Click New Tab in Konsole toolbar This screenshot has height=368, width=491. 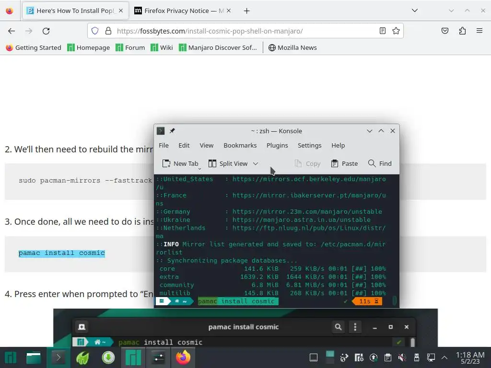180,164
